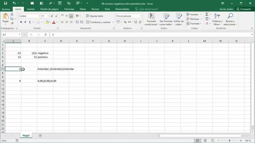Toggle Ajustar texto wrap option
This screenshot has height=143, width=255.
[x=95, y=16]
